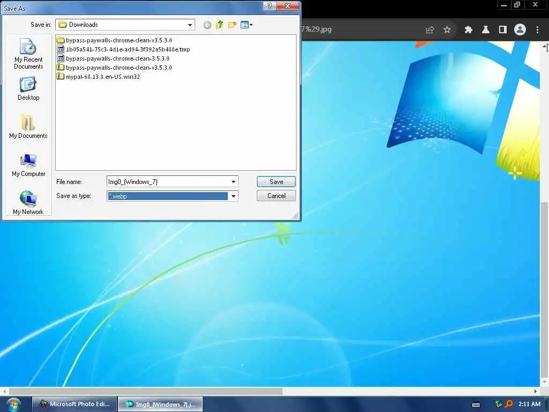Select the bypass-paywalls-chrome-clean-v3.5.3.0 zip archive
The width and height of the screenshot is (549, 412).
(x=115, y=68)
